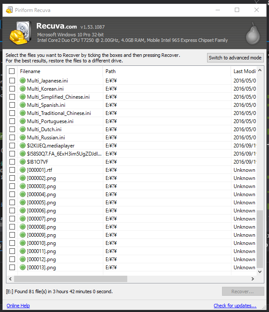The height and width of the screenshot is (312, 269).
Task: Click the vertical scrollbar thumb
Action: (260, 239)
